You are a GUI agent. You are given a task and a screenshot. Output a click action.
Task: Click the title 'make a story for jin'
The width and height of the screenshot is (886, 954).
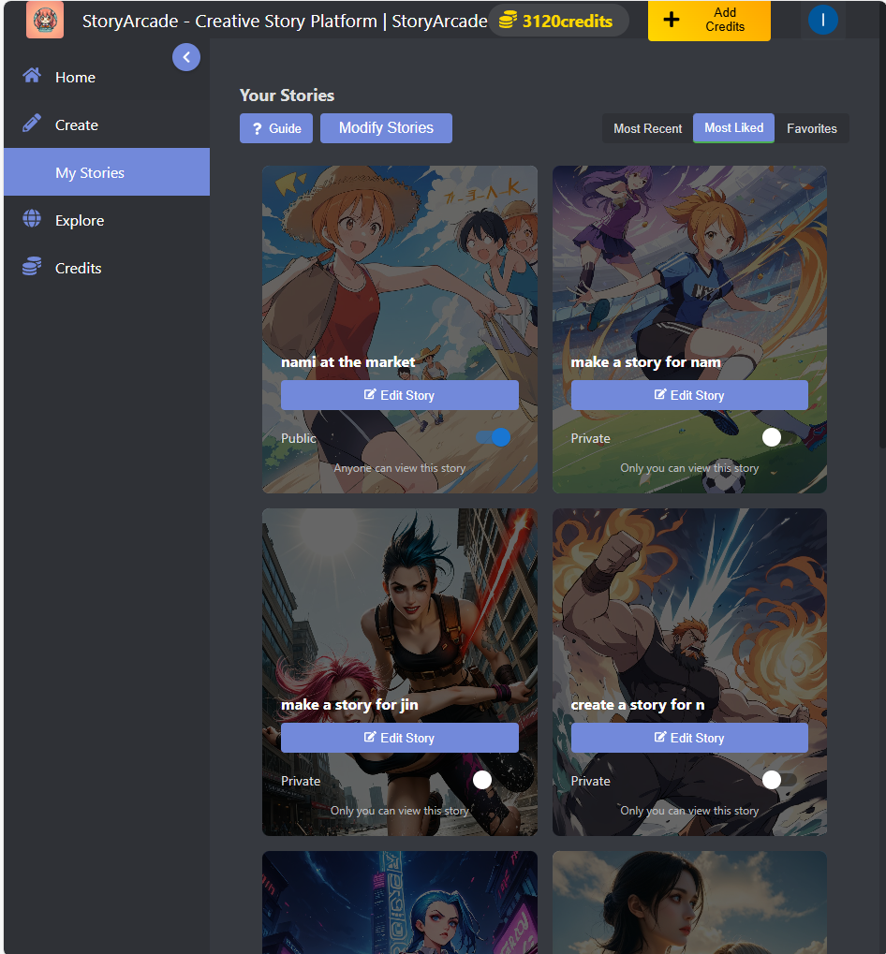pyautogui.click(x=350, y=705)
